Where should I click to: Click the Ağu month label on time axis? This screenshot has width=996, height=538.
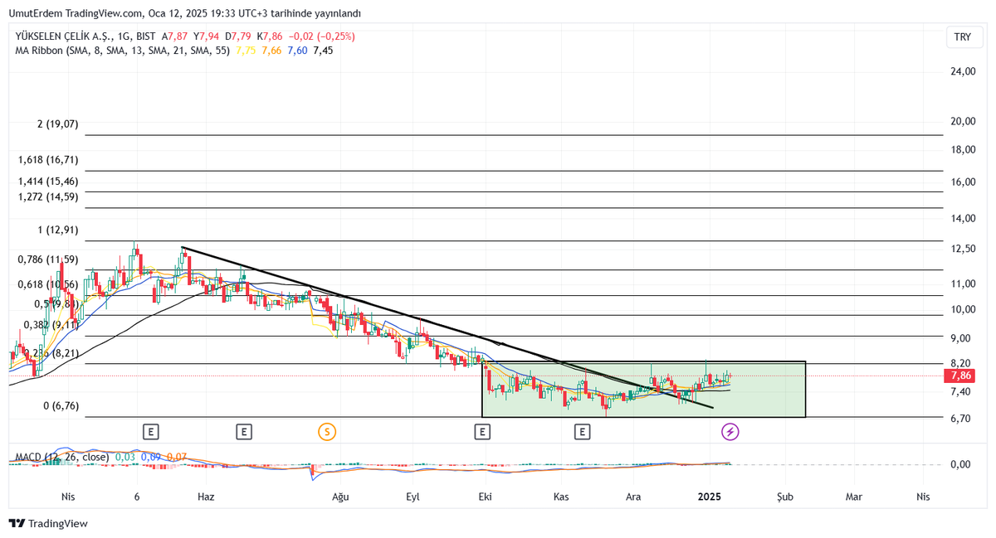339,497
